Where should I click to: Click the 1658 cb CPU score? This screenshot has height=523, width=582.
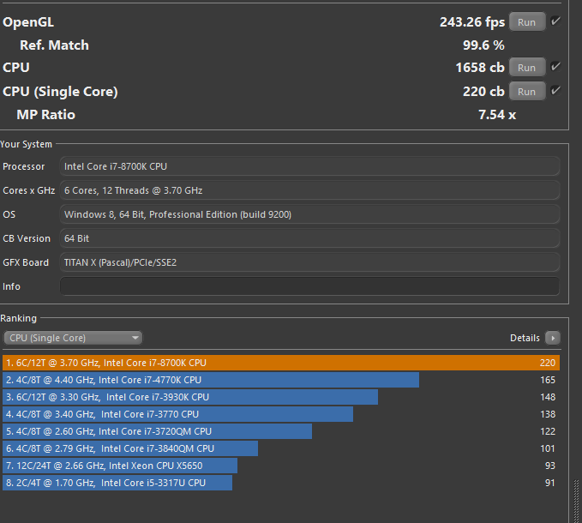(x=480, y=68)
